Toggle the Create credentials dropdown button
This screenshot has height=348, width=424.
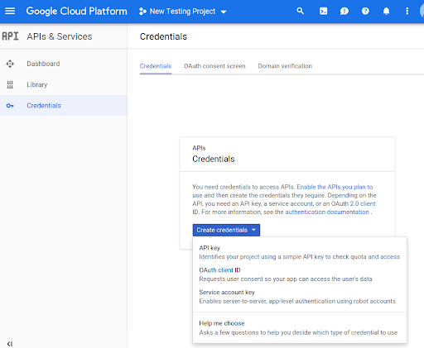(226, 230)
